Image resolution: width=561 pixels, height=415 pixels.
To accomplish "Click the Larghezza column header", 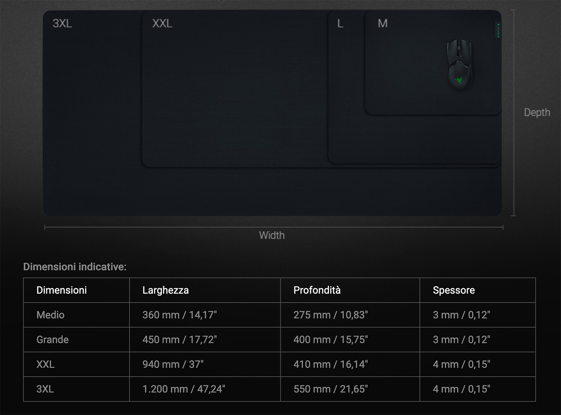I will 165,290.
